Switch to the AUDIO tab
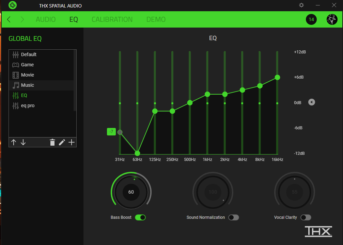 [46, 19]
